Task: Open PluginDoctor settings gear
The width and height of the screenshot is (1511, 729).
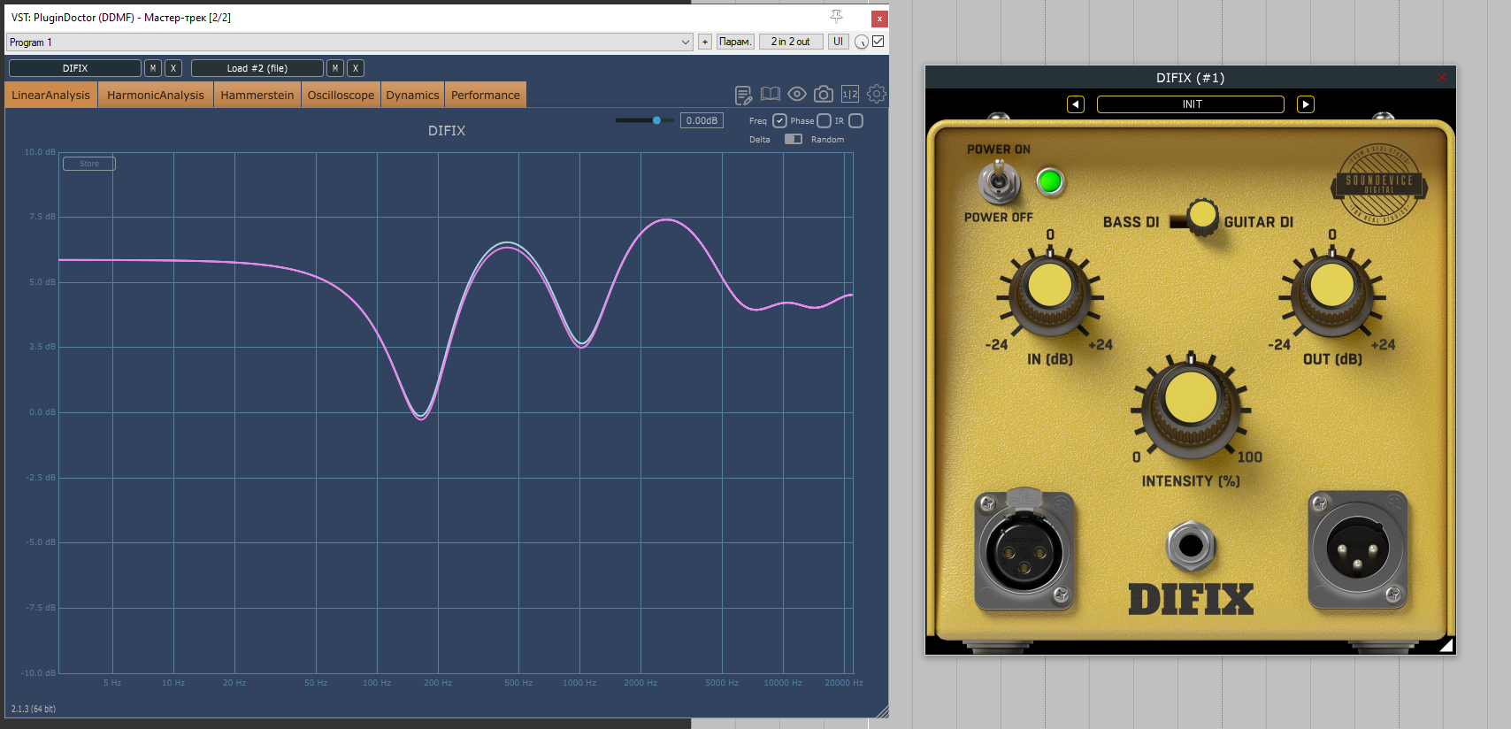Action: point(877,94)
